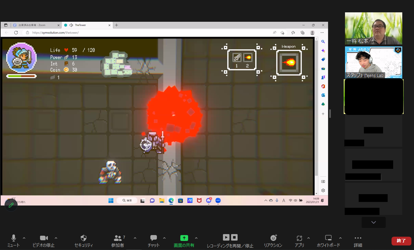Open a new browser tab
Viewport: 414px width, 250px height.
[x=117, y=25]
